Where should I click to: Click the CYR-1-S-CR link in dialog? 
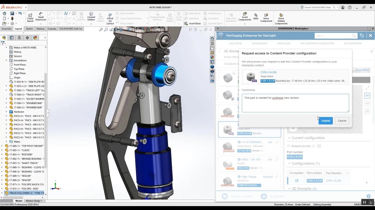pyautogui.click(x=268, y=72)
